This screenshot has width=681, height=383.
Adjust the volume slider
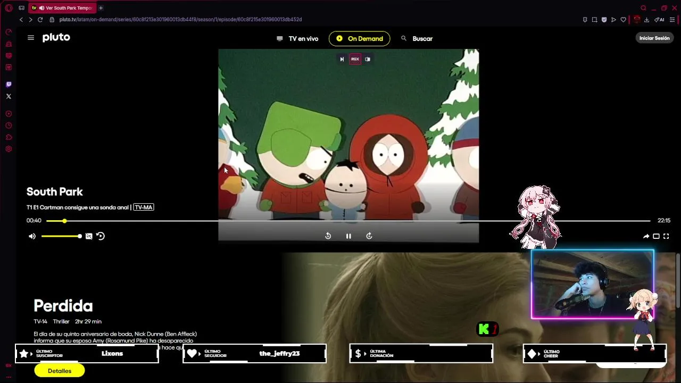point(61,236)
